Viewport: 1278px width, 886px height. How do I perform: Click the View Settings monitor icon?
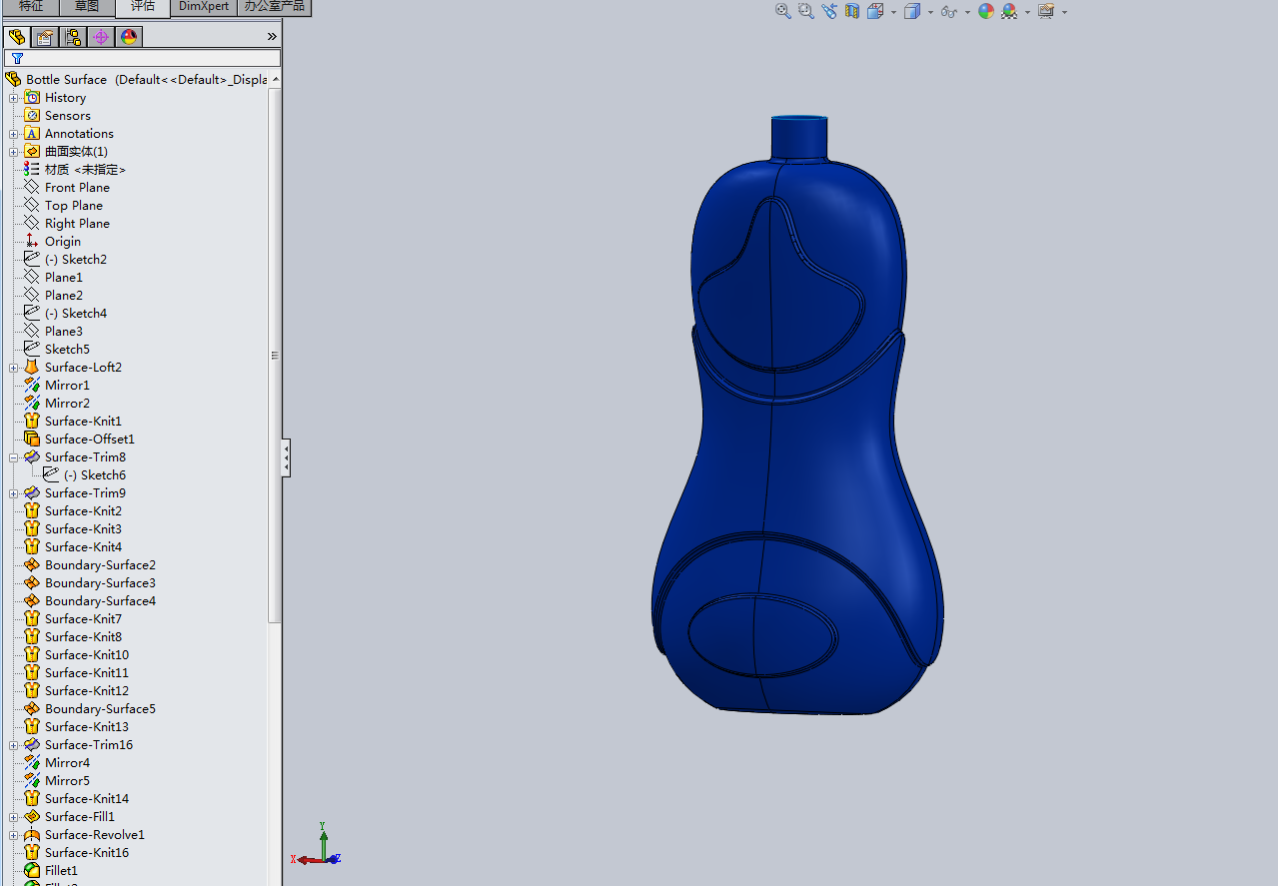click(1046, 11)
